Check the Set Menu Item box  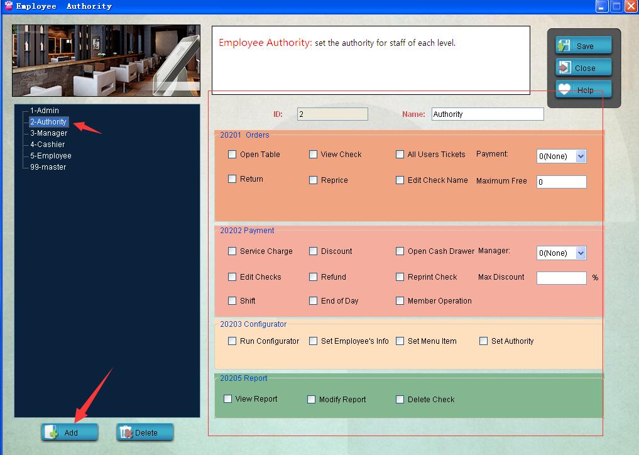[400, 341]
